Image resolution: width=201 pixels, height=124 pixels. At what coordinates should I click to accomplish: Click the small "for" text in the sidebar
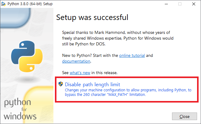(26, 109)
